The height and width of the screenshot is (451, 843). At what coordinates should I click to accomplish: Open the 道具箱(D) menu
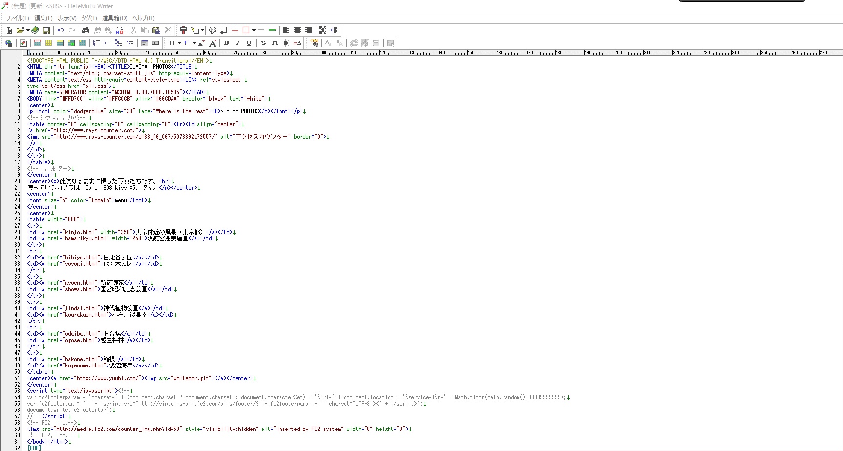[x=115, y=18]
